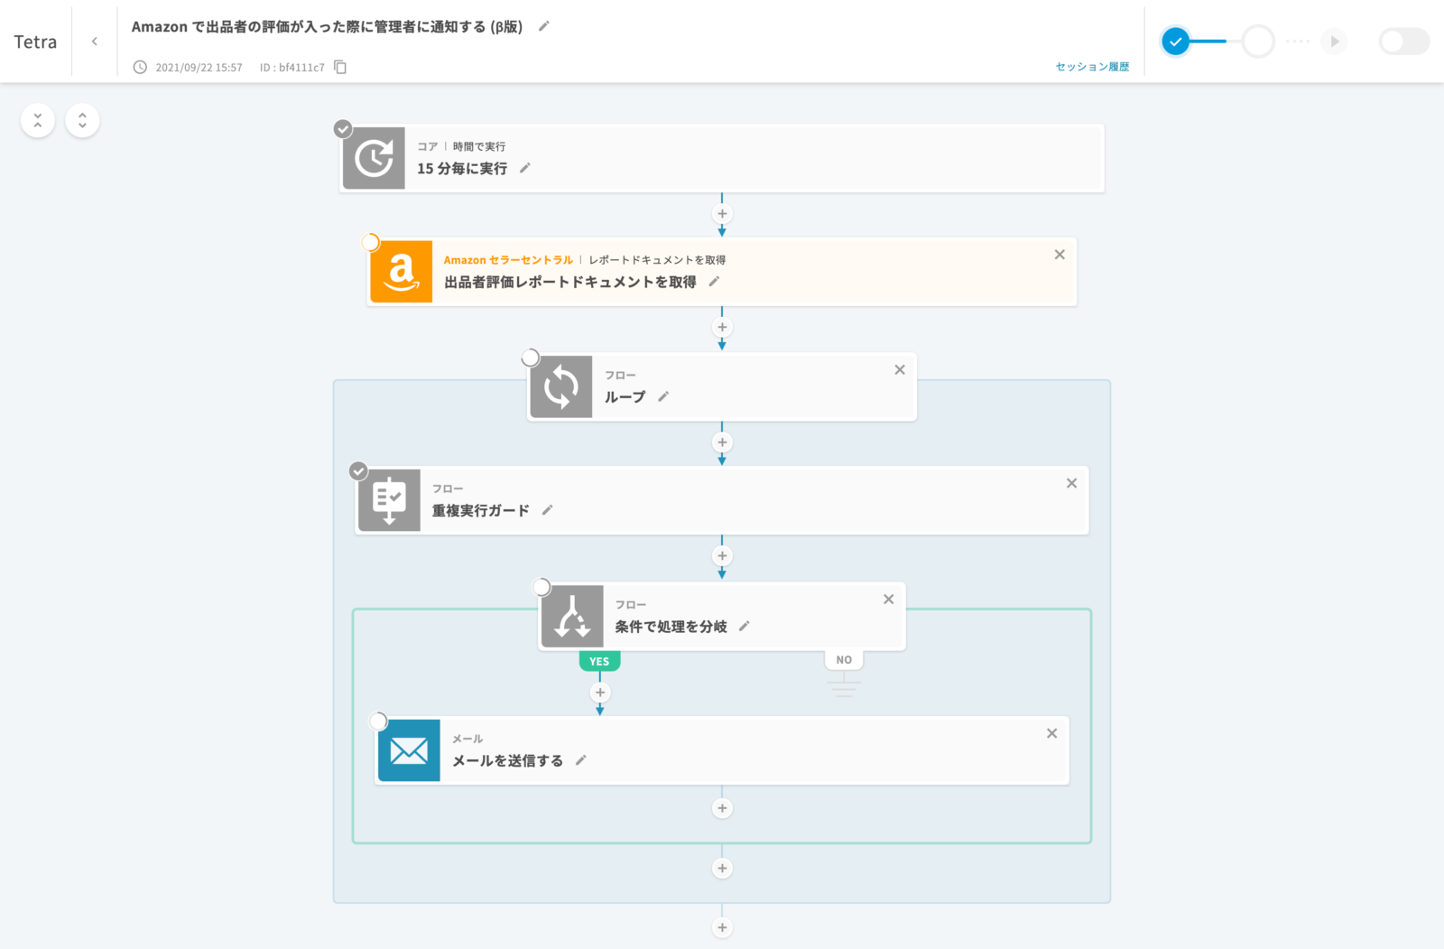The width and height of the screenshot is (1444, 949).
Task: Click the Amazon セラーセントラル label
Action: (x=508, y=260)
